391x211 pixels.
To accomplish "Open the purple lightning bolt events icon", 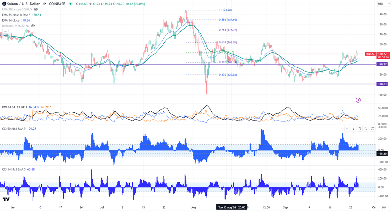I will click(358, 100).
